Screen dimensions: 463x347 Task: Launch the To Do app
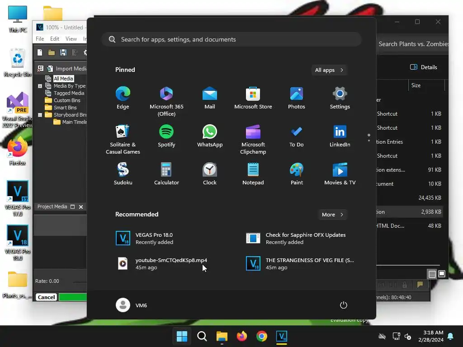[297, 136]
